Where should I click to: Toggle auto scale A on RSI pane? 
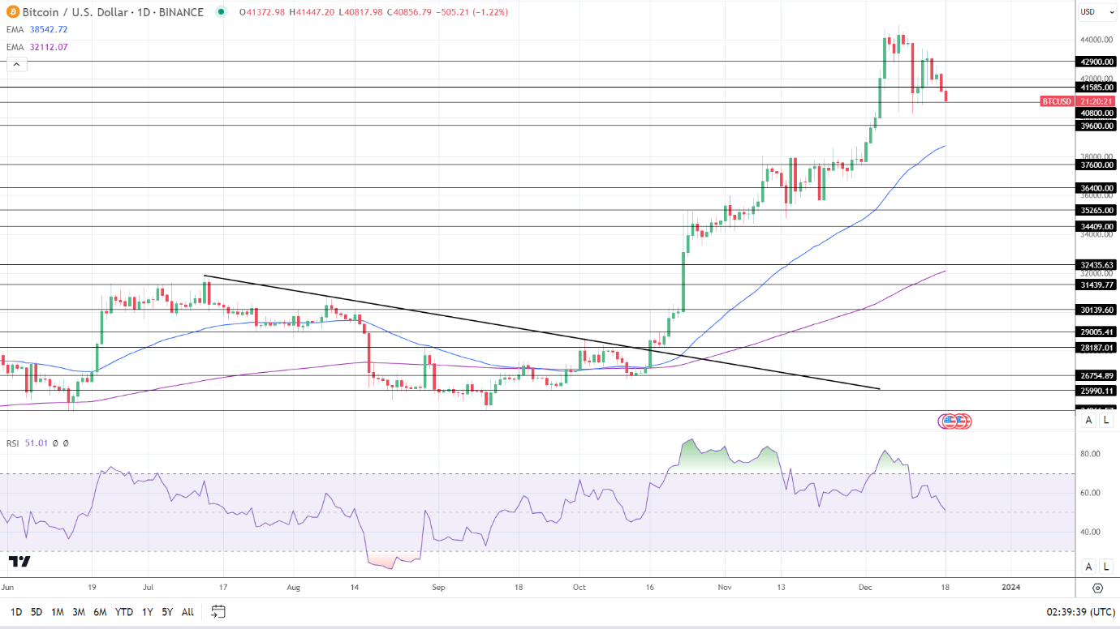(1089, 566)
